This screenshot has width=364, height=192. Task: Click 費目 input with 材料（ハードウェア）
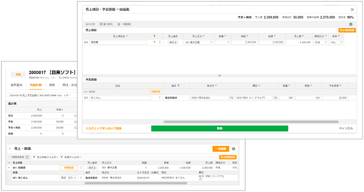(x=254, y=98)
